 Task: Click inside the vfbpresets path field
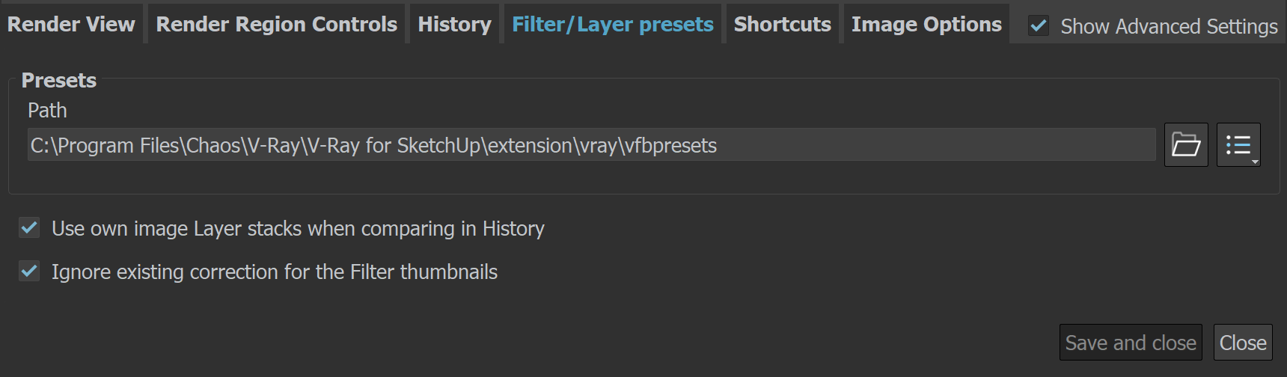592,144
